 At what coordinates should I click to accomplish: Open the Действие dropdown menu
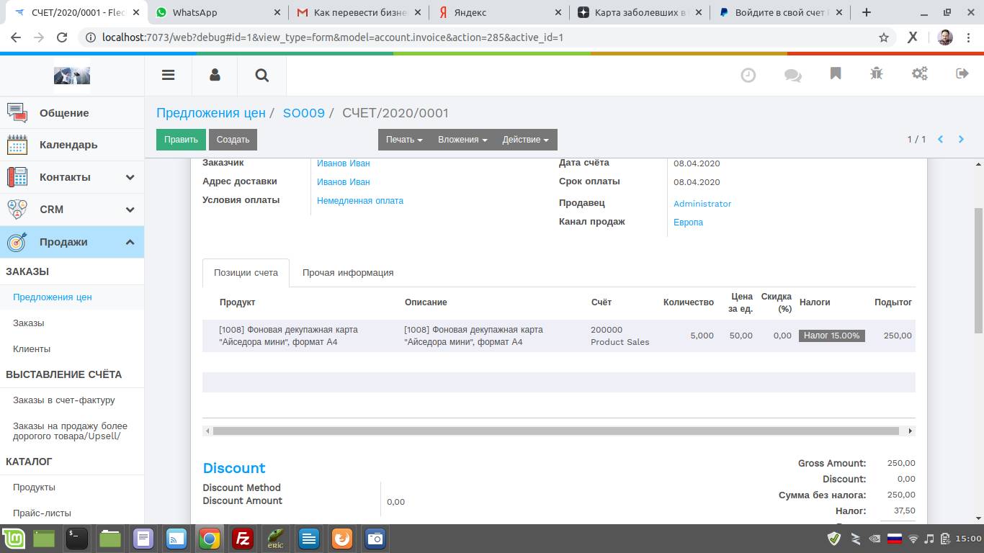(x=525, y=140)
